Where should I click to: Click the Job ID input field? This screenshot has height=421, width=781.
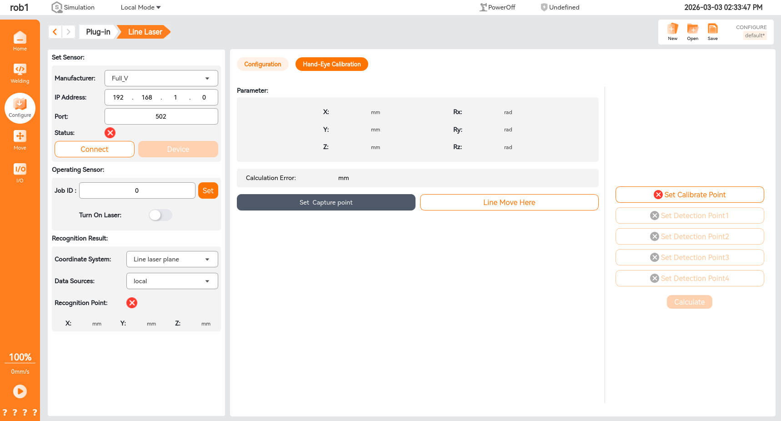click(x=137, y=190)
